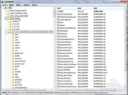Open the 查看(V) menu
This screenshot has height=95, width=128.
pos(19,5)
